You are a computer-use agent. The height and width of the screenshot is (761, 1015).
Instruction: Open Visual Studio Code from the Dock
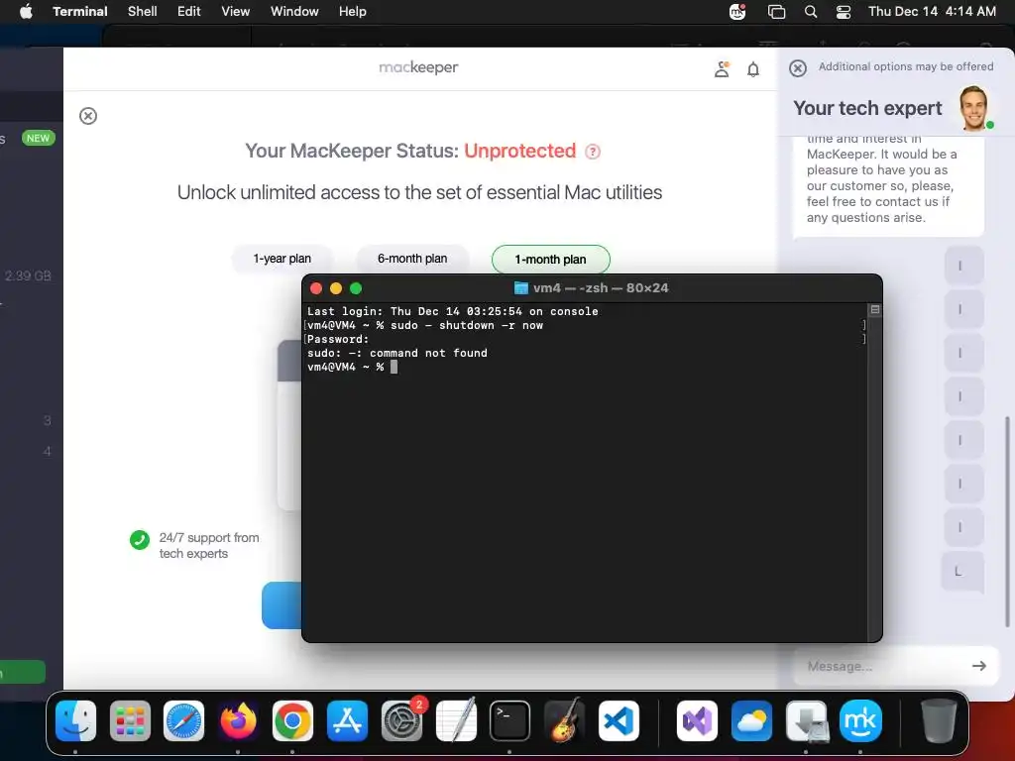pos(619,720)
